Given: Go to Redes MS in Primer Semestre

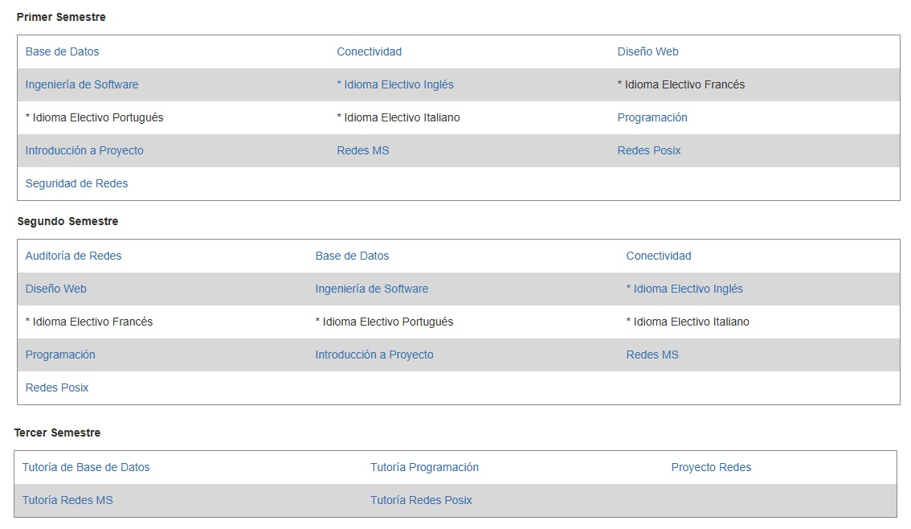Looking at the screenshot, I should [363, 150].
